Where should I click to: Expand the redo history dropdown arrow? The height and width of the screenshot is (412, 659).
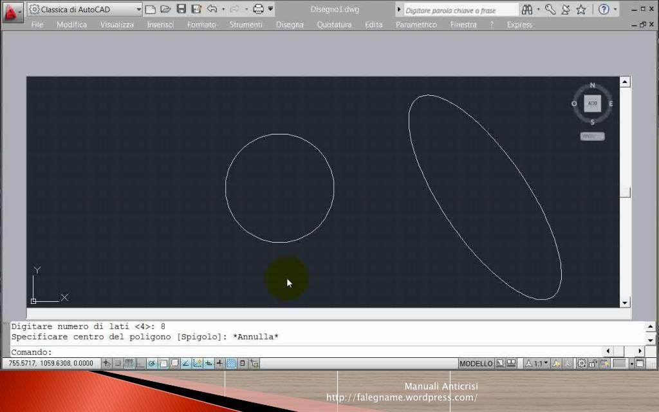tap(246, 9)
